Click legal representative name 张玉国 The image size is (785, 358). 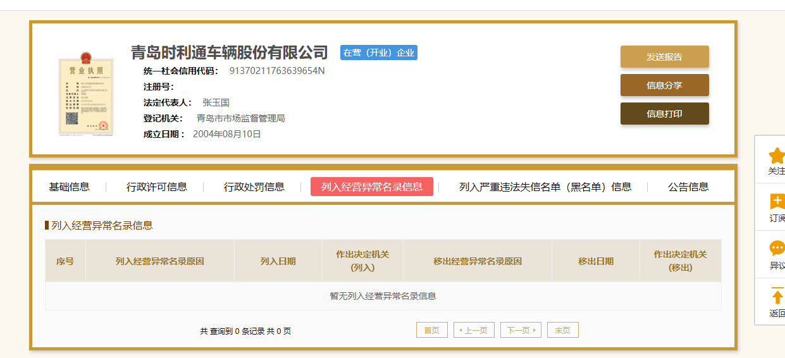click(216, 102)
